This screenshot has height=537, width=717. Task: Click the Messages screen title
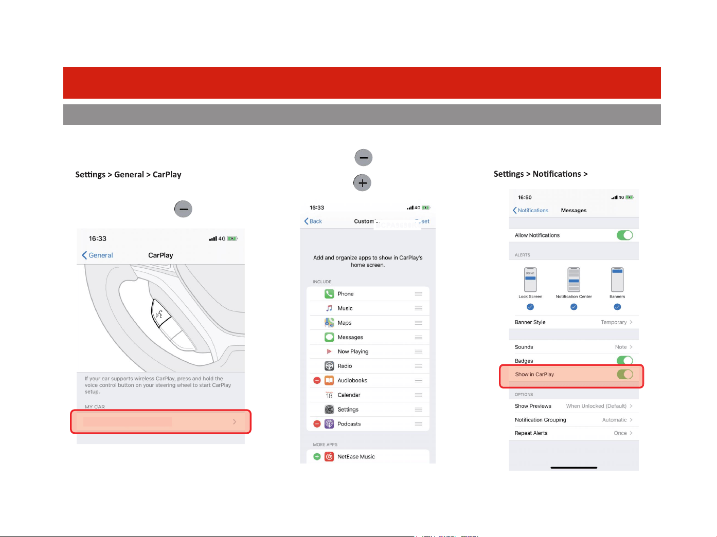click(x=573, y=210)
